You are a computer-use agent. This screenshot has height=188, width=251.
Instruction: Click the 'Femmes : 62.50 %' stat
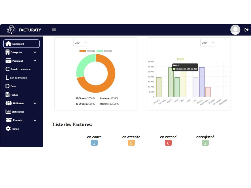(x=109, y=98)
